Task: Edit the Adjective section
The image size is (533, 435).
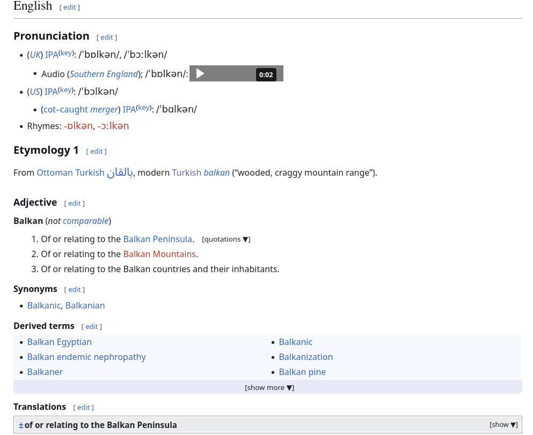Action: 75,203
